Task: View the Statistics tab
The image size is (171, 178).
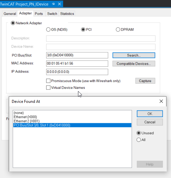Action: point(67,14)
